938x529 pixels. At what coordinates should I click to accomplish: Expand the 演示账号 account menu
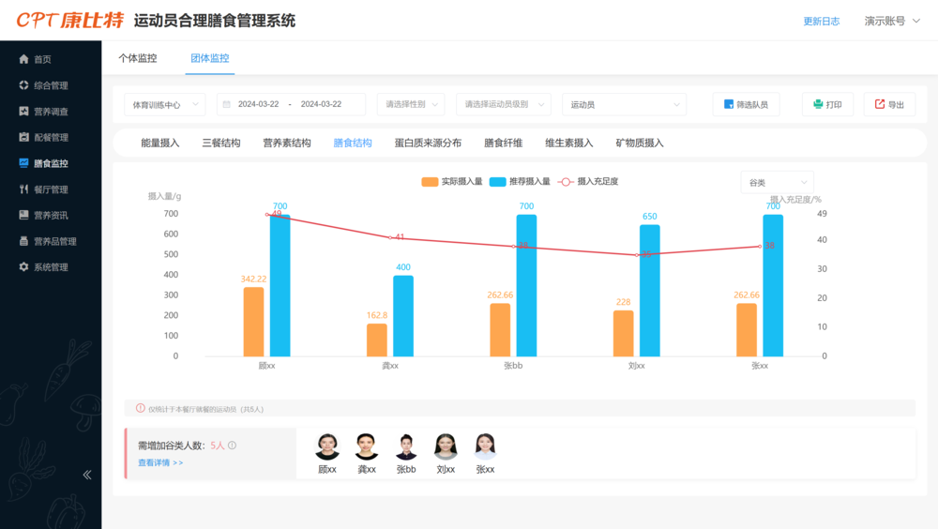coord(892,21)
